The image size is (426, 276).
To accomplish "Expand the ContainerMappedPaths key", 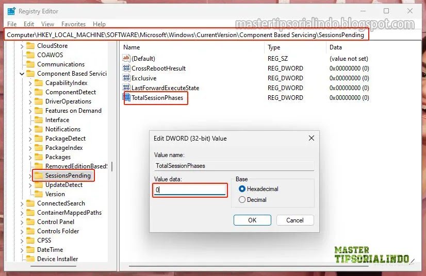I will pos(22,213).
